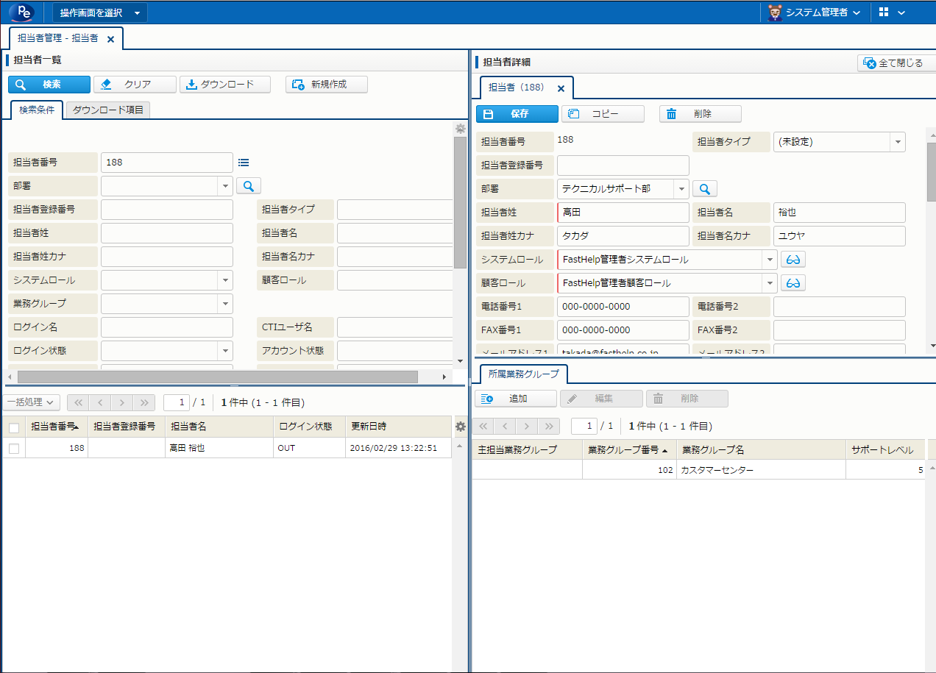This screenshot has height=673, width=936.
Task: Click magnifier icon beside テクニカルサポート部 dropdown
Action: (704, 189)
